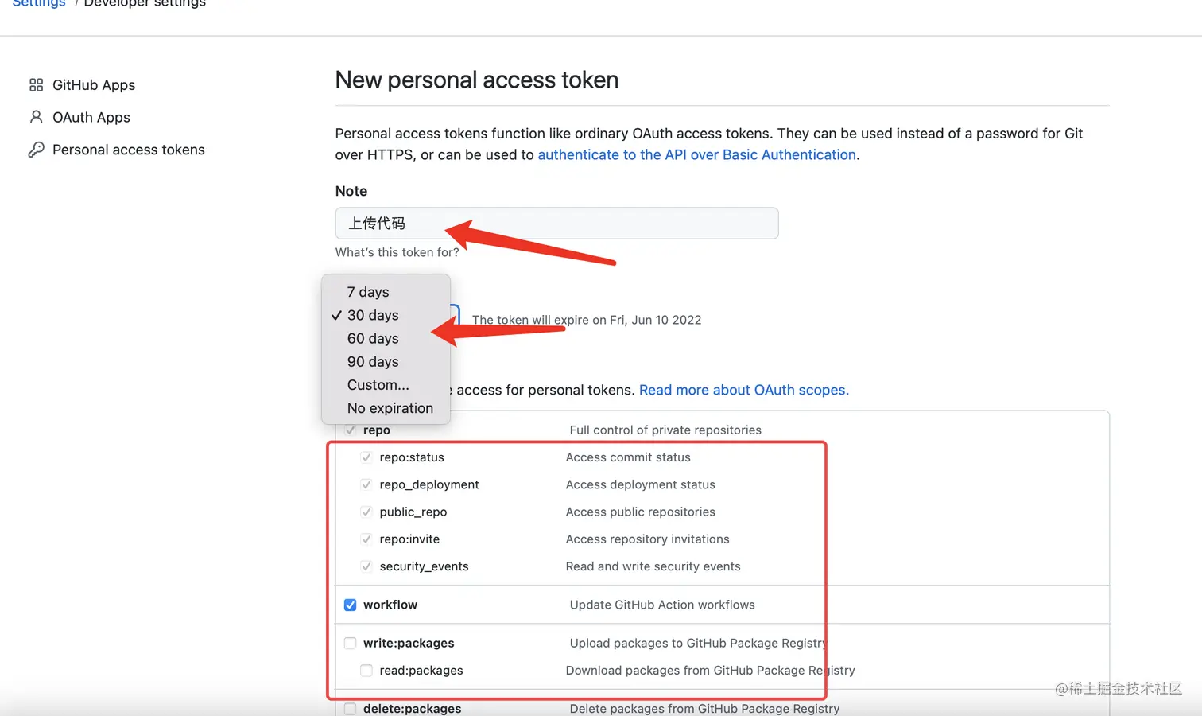Open the Basic Authentication API link
1202x716 pixels.
point(696,154)
